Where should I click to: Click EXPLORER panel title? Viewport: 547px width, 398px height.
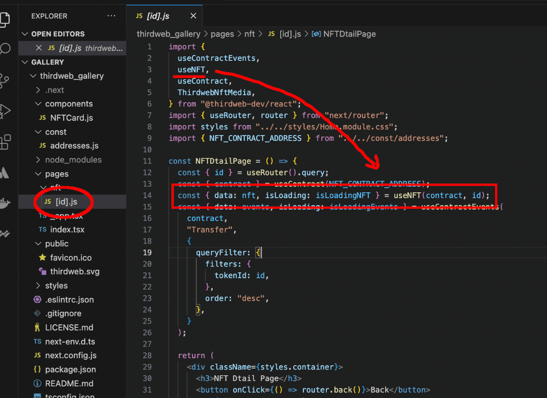[49, 16]
